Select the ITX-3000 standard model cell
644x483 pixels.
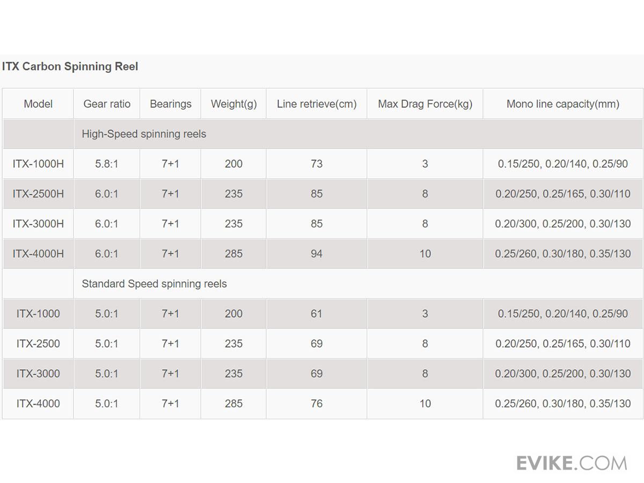click(38, 374)
